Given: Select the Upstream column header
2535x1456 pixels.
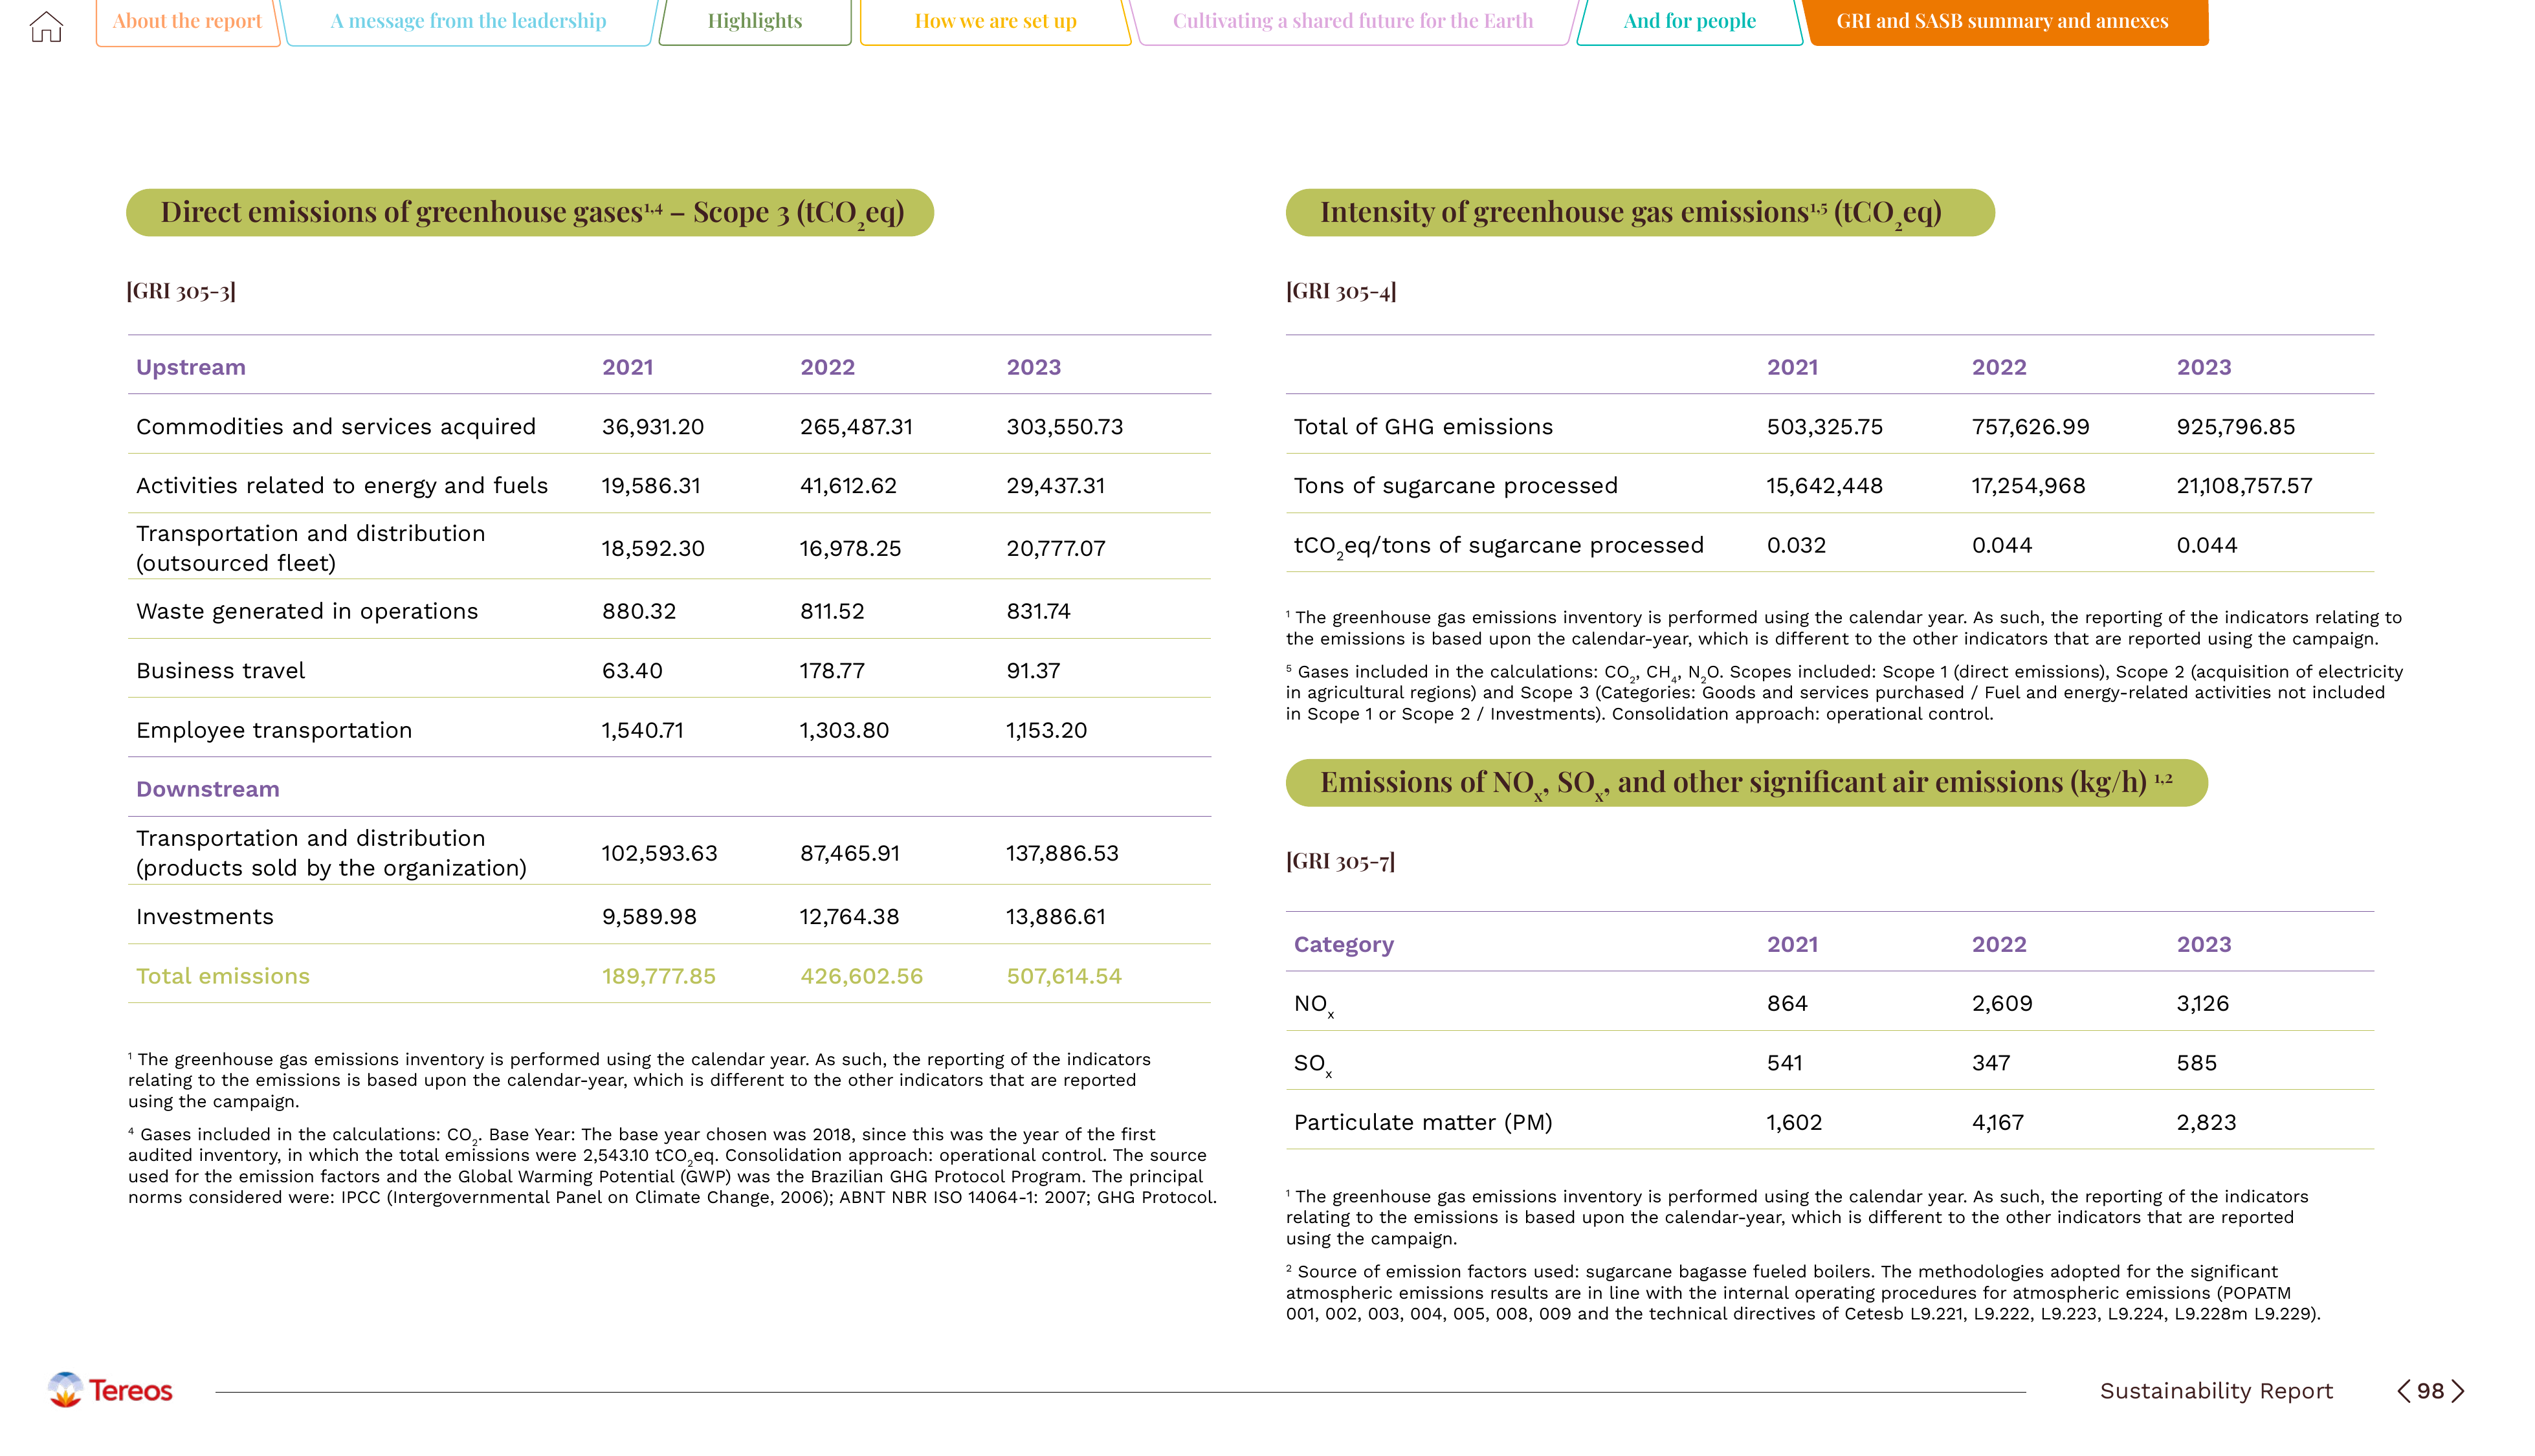Looking at the screenshot, I should pos(191,367).
